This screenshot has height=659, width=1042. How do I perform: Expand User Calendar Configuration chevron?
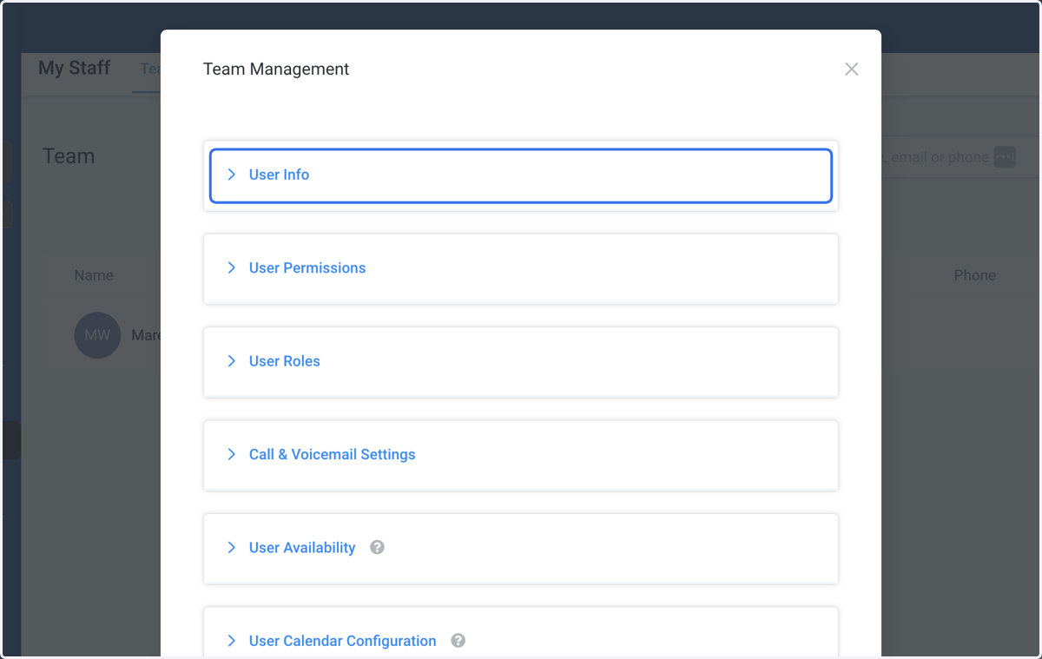(231, 641)
